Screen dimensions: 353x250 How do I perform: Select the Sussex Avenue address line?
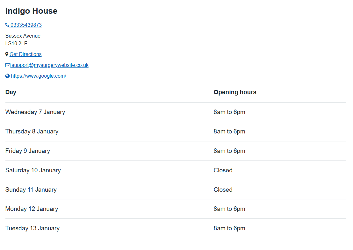click(x=23, y=36)
